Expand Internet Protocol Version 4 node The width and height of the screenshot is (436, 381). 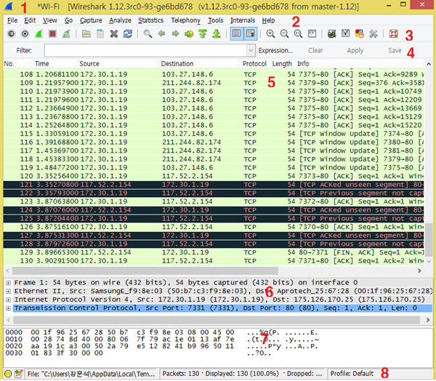point(8,300)
